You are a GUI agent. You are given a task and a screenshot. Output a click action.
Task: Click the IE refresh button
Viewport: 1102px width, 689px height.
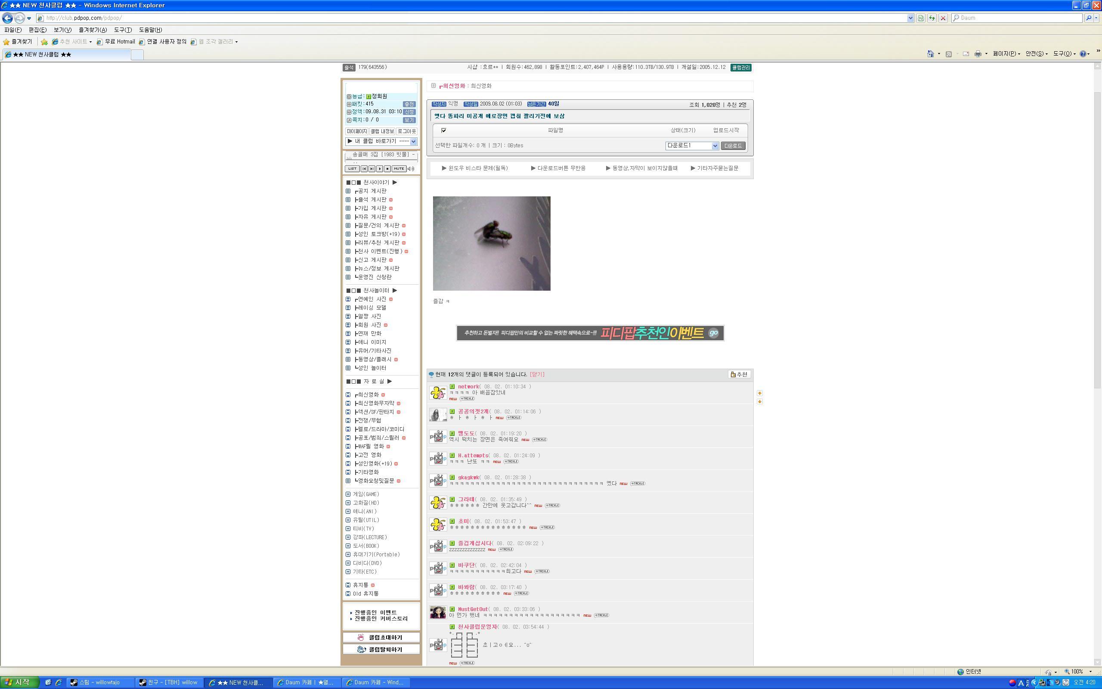pyautogui.click(x=932, y=18)
